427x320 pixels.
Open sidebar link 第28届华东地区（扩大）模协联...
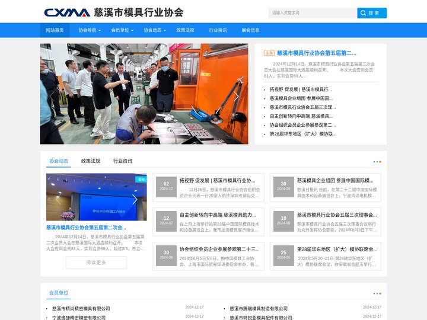303,134
